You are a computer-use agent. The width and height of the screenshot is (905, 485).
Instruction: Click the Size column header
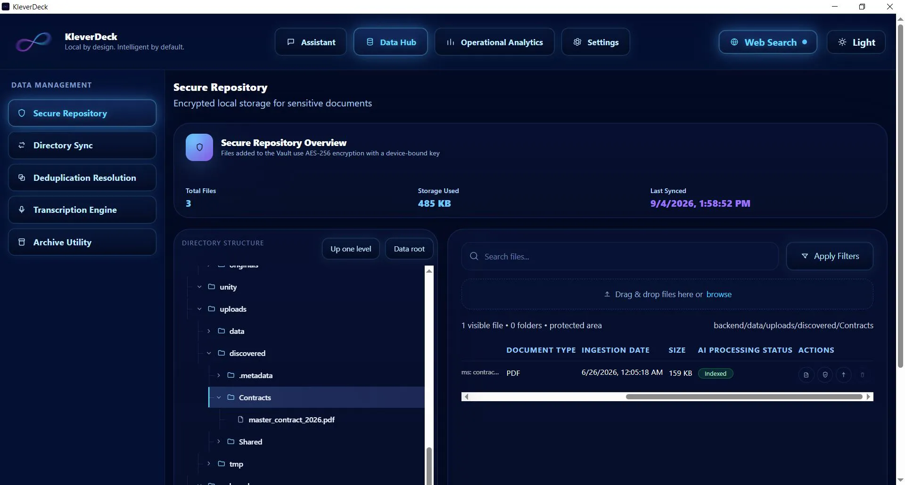677,350
